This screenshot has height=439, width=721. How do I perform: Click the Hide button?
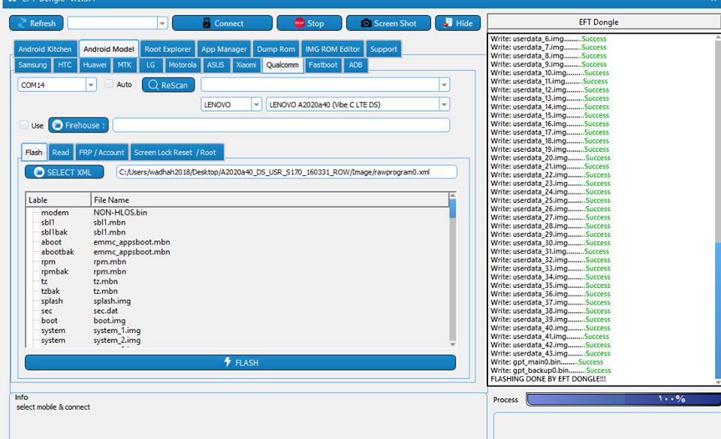point(457,23)
